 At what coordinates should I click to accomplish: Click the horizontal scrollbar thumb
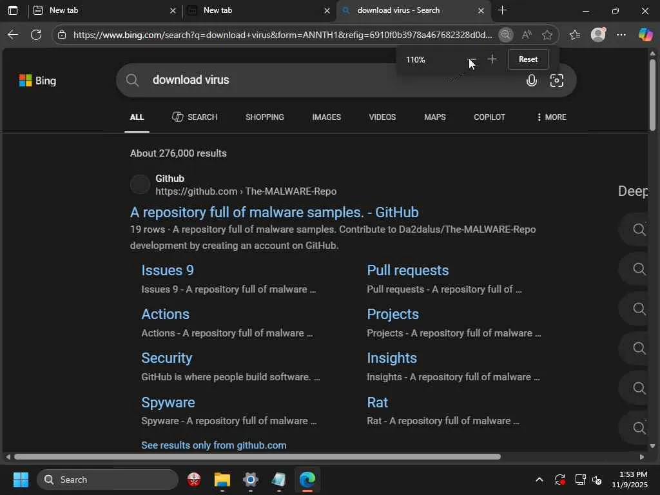(257, 457)
